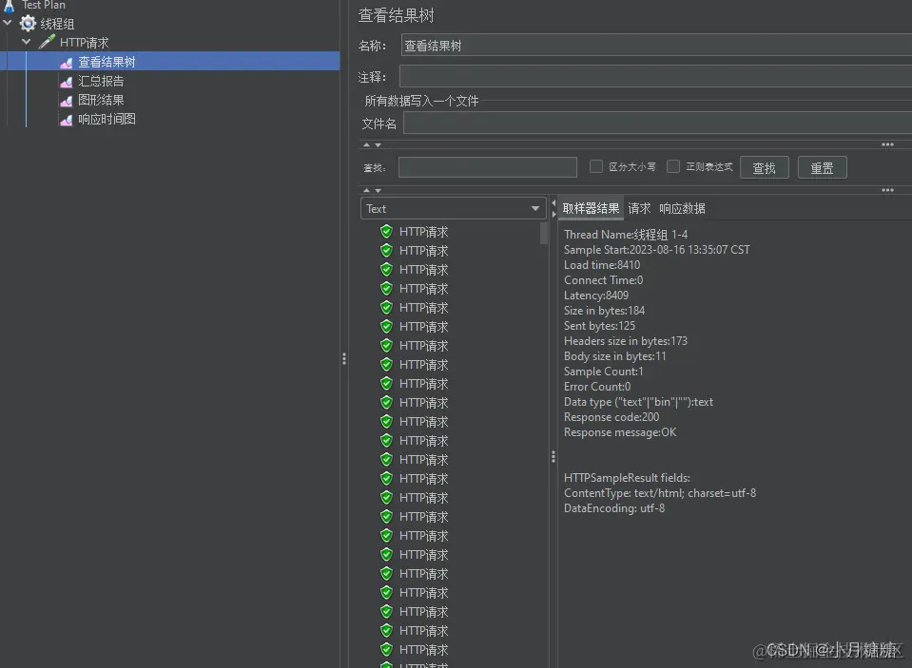Click the Size in bytes:184 line
This screenshot has height=668, width=912.
[604, 311]
